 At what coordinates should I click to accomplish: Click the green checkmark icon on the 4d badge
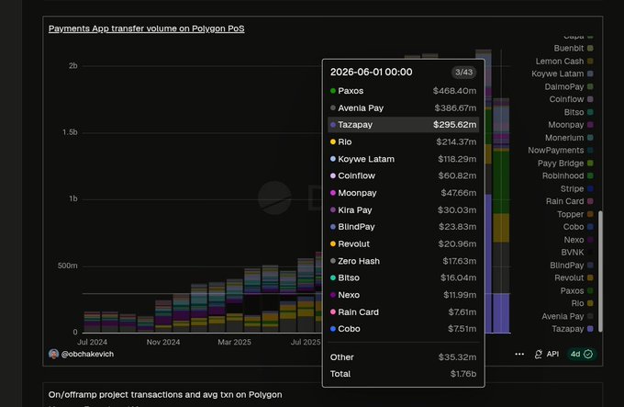point(588,354)
